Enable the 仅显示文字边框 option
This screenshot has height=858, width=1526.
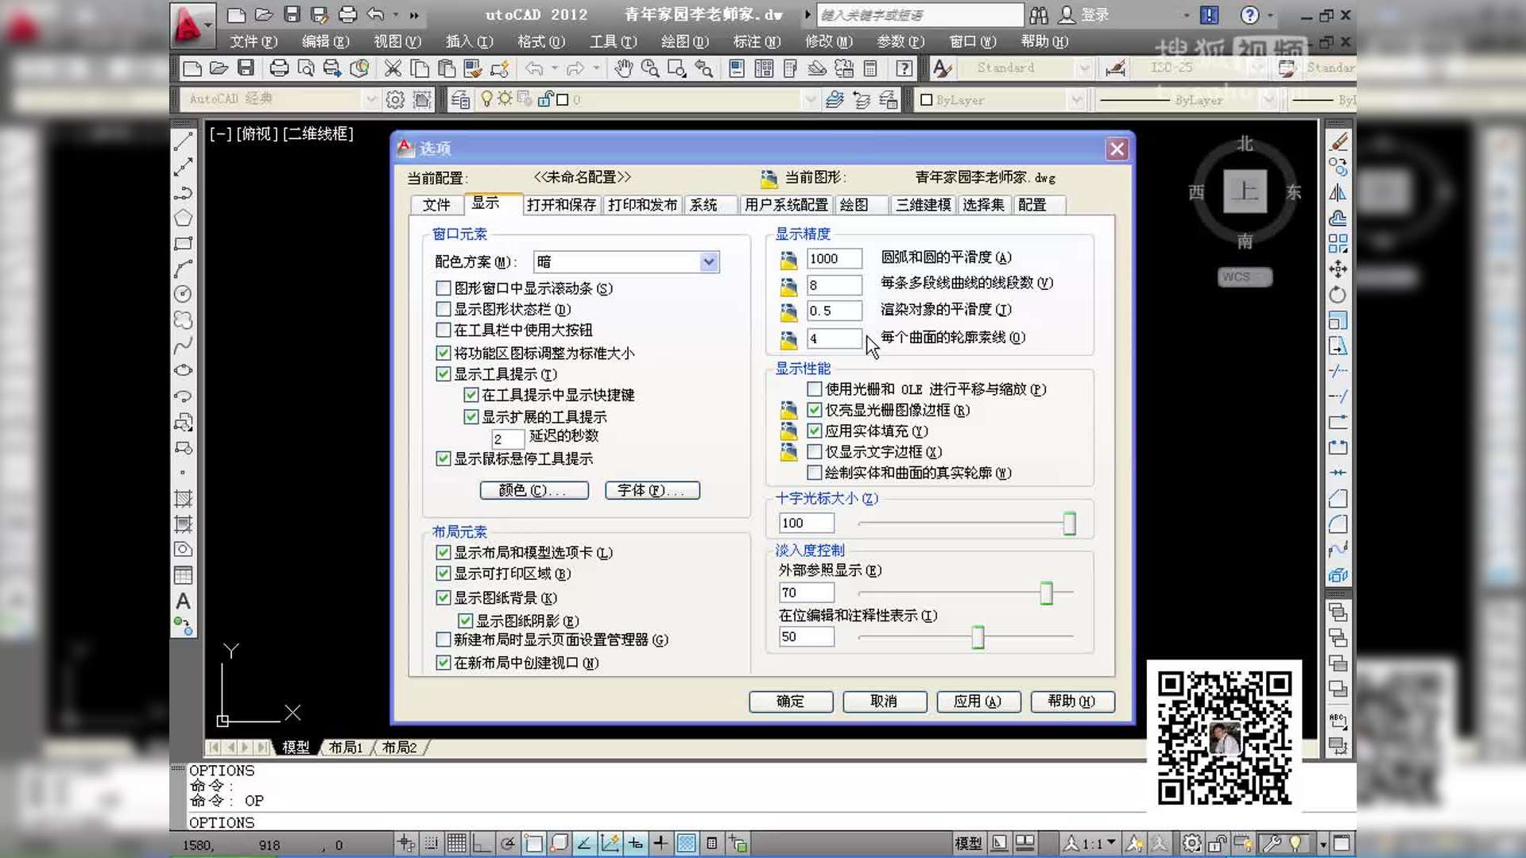tap(815, 451)
